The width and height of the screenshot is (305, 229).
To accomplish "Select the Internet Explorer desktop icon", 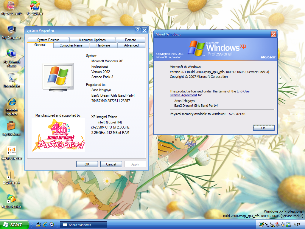I will coord(11,106).
